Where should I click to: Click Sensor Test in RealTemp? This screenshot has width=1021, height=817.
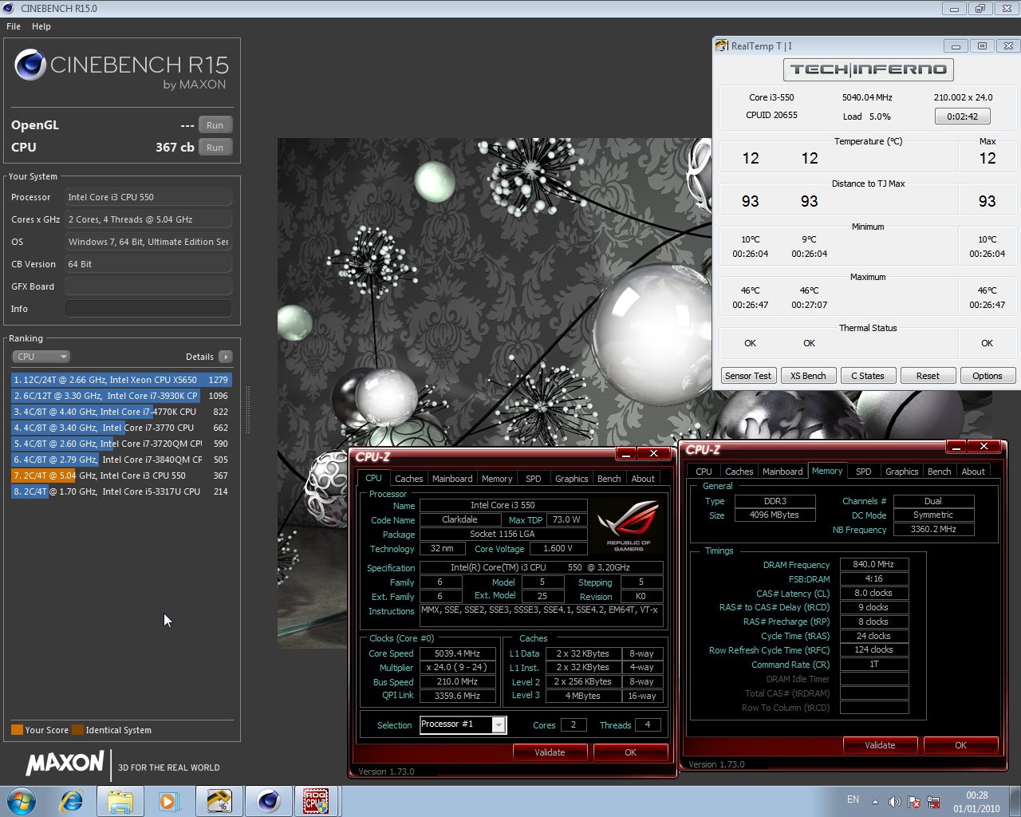(747, 376)
